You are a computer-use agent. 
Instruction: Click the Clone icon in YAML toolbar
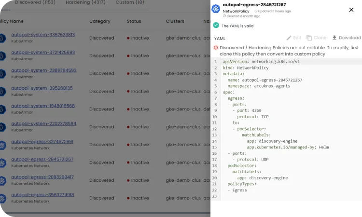click(x=309, y=38)
